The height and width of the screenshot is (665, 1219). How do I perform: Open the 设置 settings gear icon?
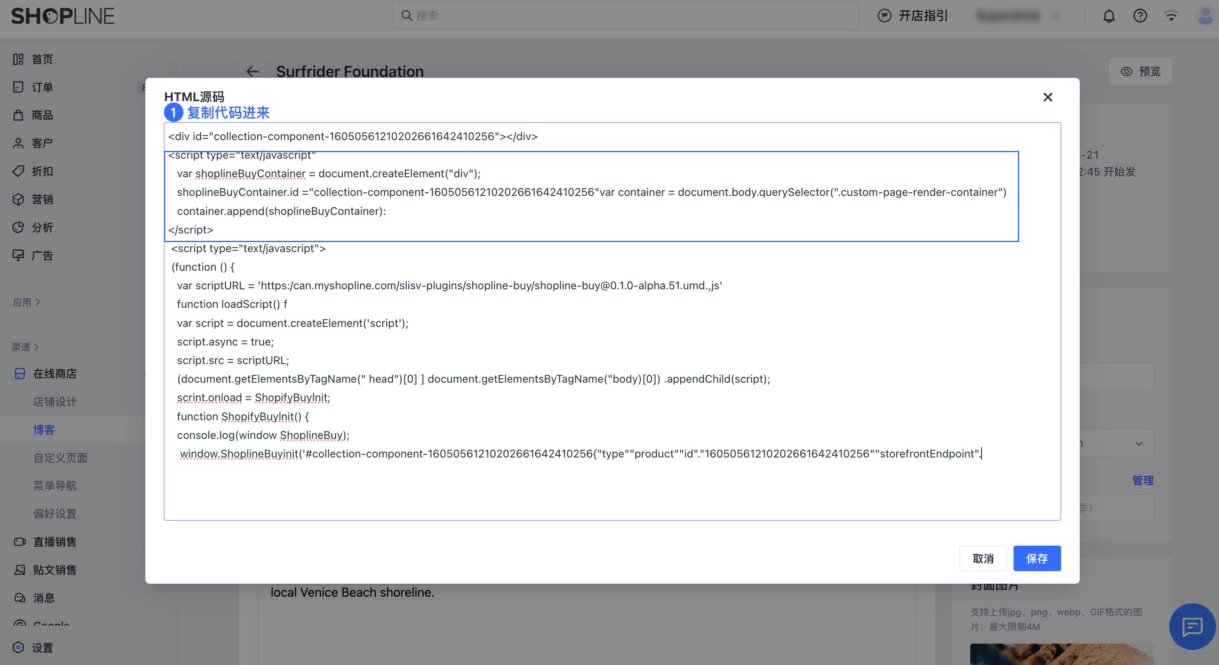coord(18,648)
